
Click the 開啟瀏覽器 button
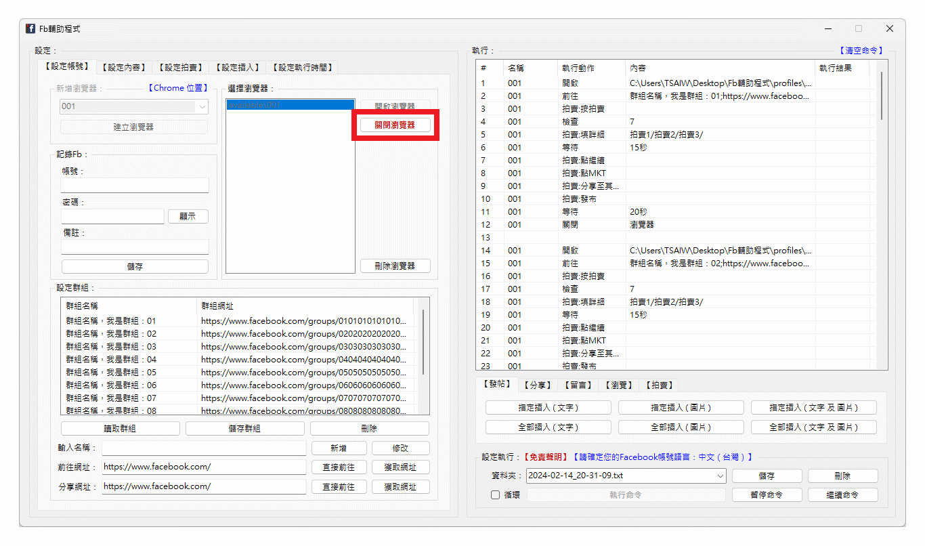click(x=395, y=106)
